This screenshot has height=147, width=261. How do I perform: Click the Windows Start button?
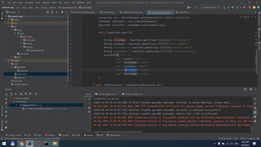pyautogui.click(x=4, y=143)
